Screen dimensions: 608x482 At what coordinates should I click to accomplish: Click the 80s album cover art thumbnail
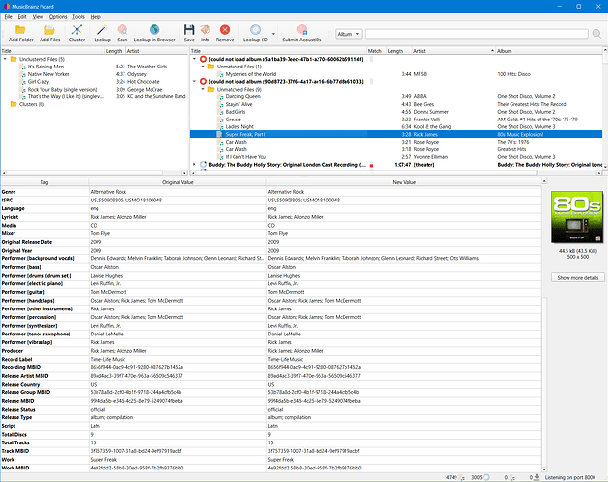[577, 217]
